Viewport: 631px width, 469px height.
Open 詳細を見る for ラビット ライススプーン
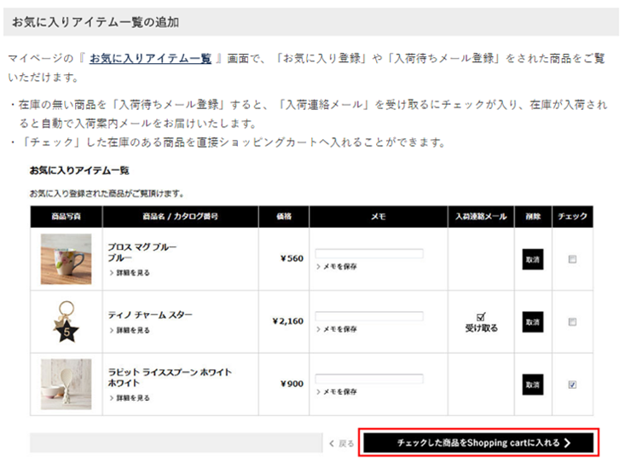(130, 397)
